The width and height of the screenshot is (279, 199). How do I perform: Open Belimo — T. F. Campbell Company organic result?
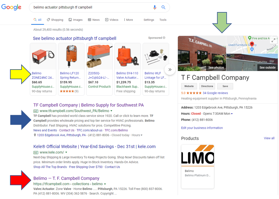[x=66, y=178]
